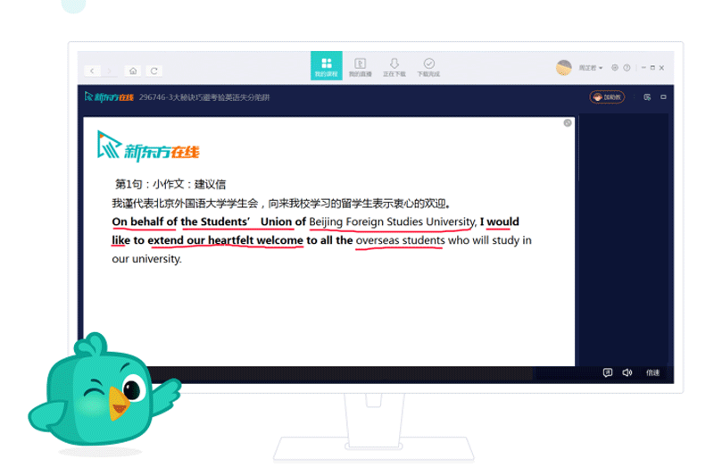
Task: Click the 加助教 add assistant button
Action: pos(607,96)
